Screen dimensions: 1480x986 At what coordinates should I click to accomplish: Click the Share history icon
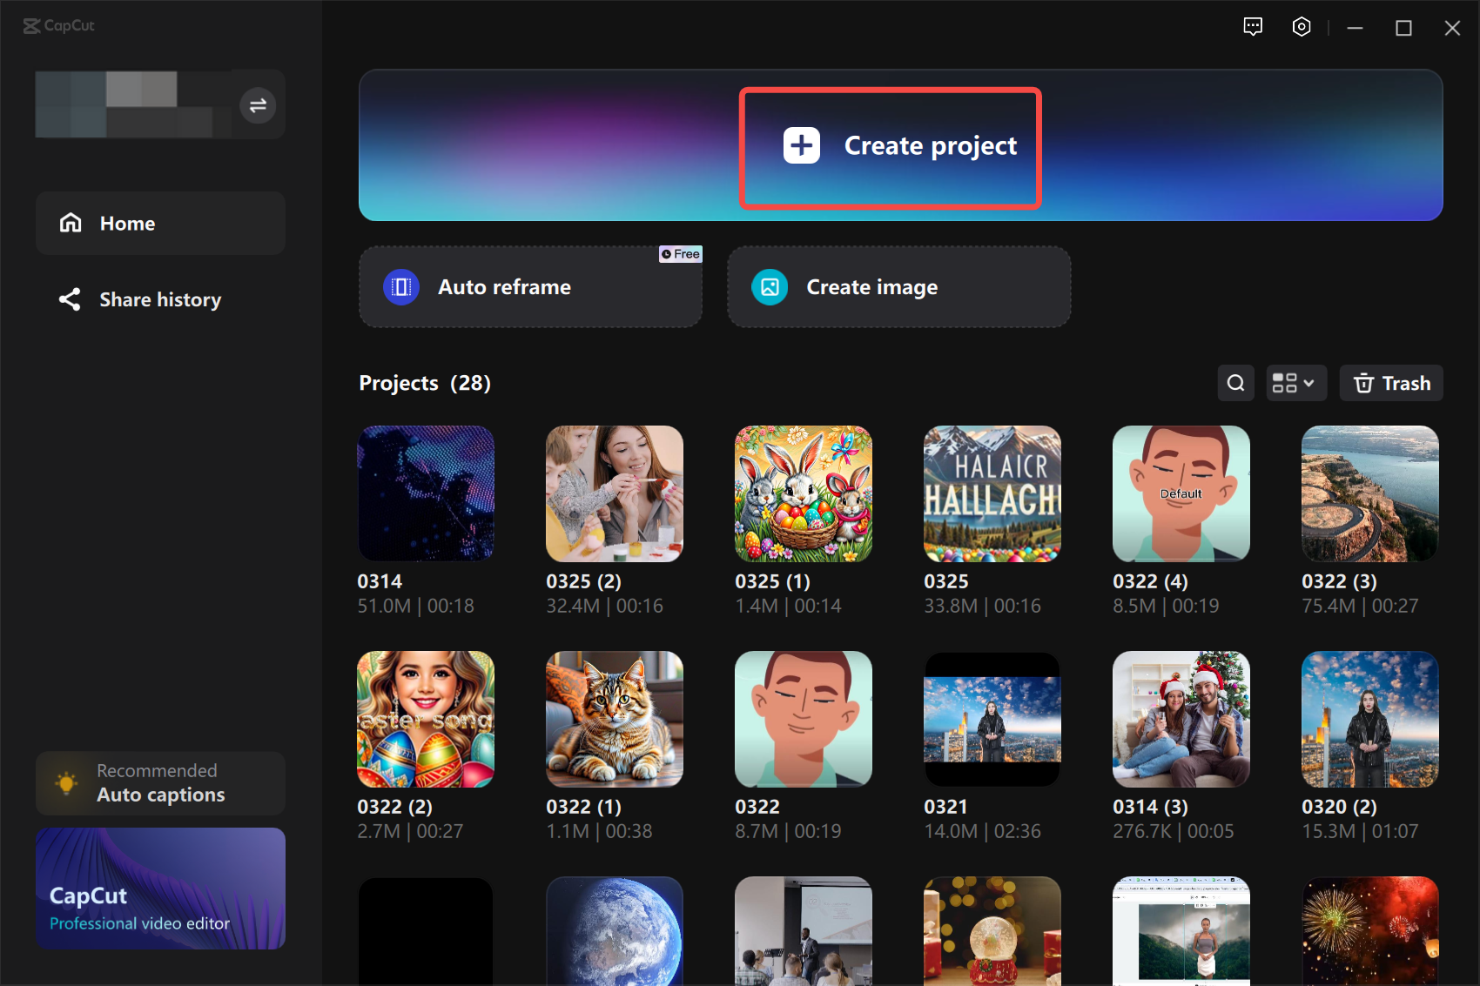(71, 299)
